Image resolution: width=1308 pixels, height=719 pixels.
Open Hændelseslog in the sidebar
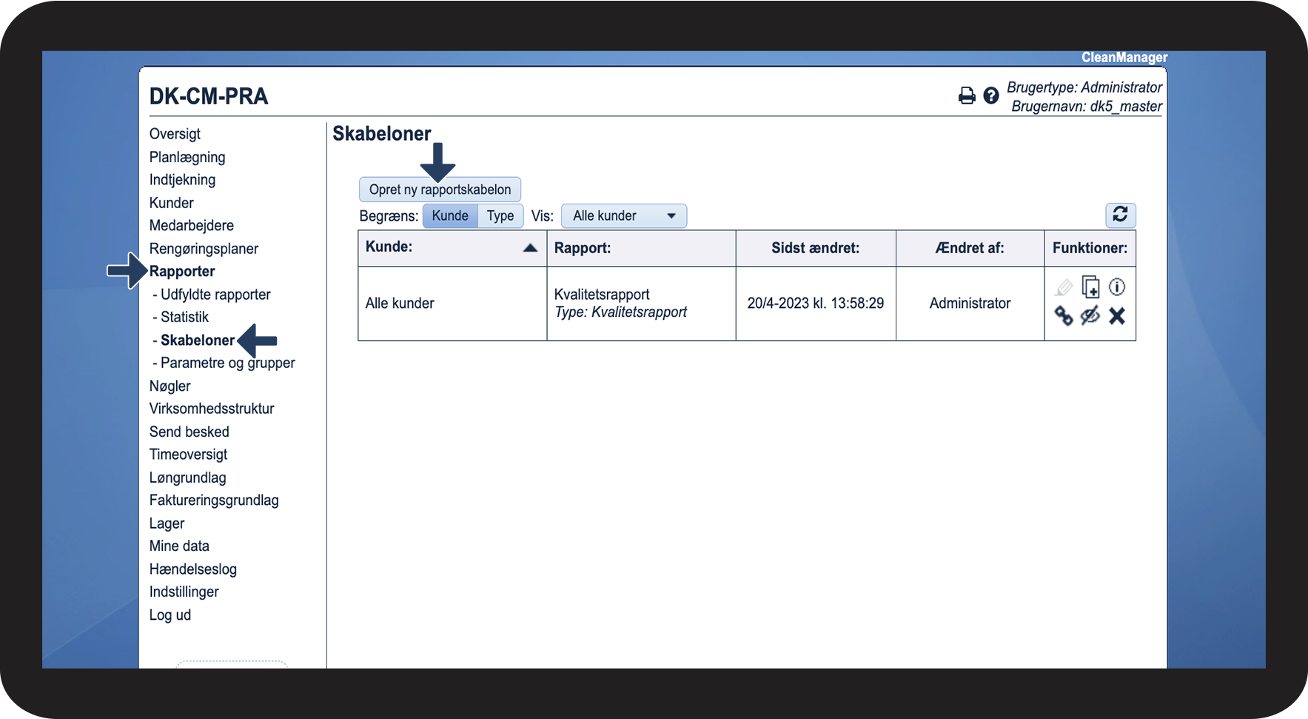pyautogui.click(x=193, y=569)
